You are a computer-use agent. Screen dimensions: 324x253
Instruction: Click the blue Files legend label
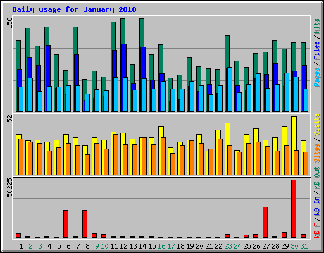(x=317, y=51)
